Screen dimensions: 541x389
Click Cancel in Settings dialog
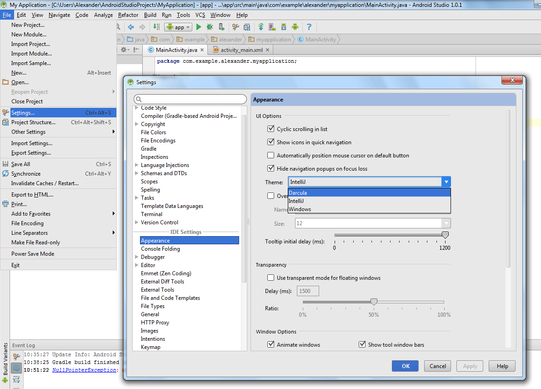pyautogui.click(x=437, y=366)
